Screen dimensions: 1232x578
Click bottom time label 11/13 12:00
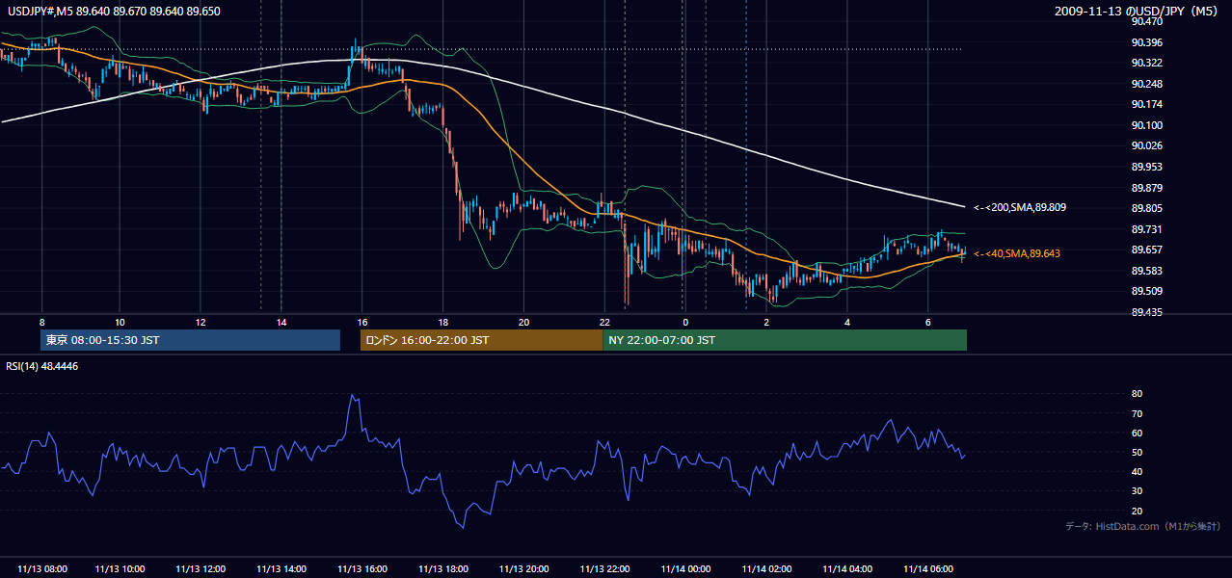click(x=201, y=569)
